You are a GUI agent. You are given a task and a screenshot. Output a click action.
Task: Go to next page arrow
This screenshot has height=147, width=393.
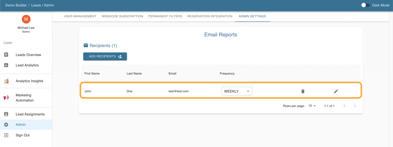coord(355,106)
